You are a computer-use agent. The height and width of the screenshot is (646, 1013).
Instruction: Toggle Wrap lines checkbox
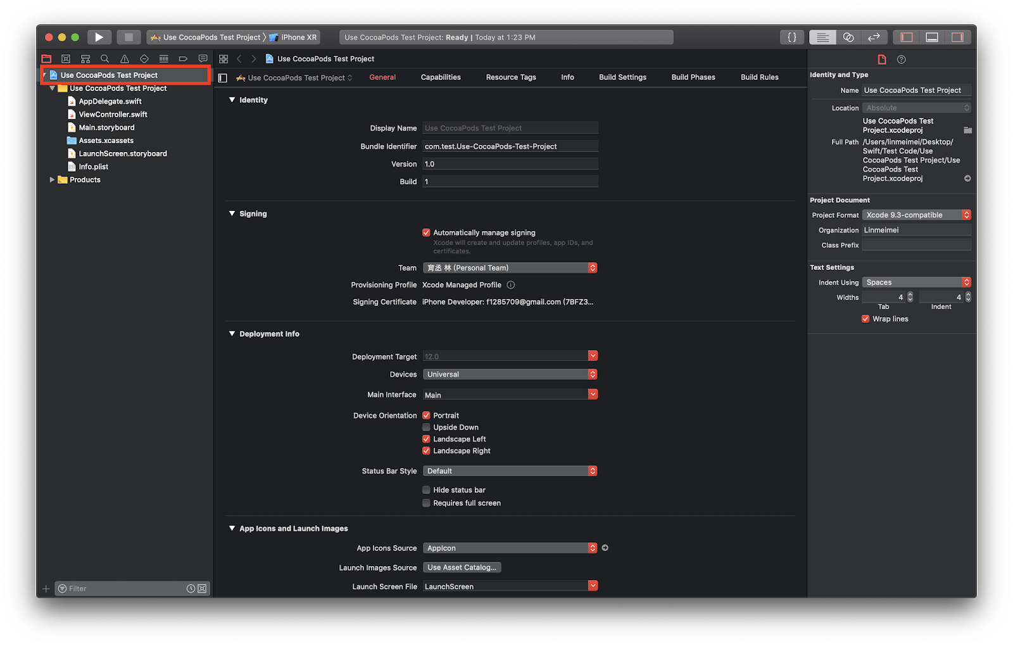coord(865,319)
